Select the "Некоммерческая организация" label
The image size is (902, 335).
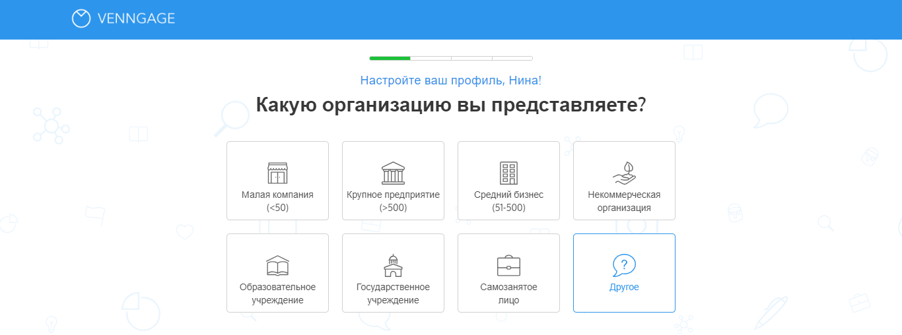click(x=624, y=201)
